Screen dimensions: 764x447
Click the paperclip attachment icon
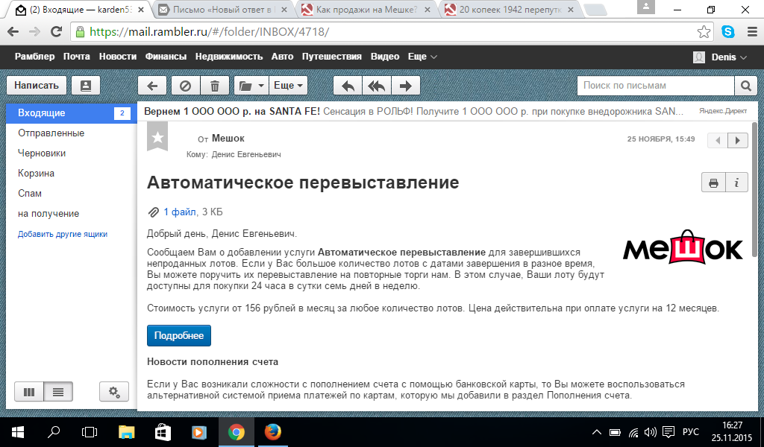tap(154, 212)
